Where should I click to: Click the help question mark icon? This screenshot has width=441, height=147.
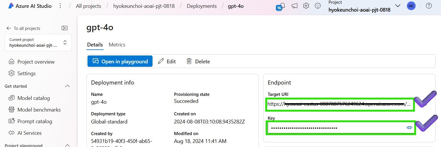click(429, 6)
